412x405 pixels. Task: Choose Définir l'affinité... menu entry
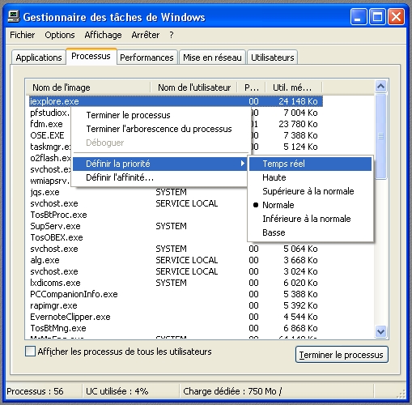[x=159, y=177]
